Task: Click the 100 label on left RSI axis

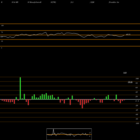Action: (x=2, y=25)
